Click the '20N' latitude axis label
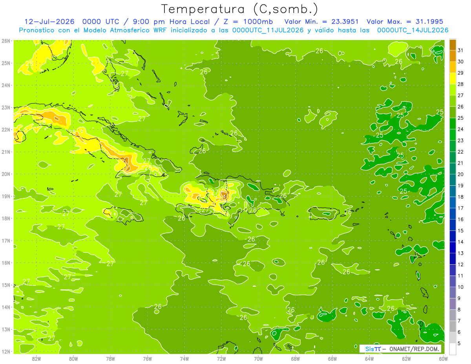 point(5,174)
